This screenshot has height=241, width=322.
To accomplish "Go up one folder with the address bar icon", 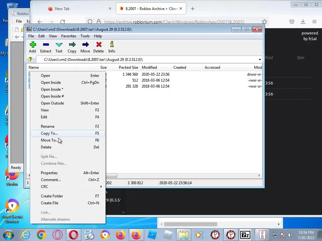I will 30,59.
